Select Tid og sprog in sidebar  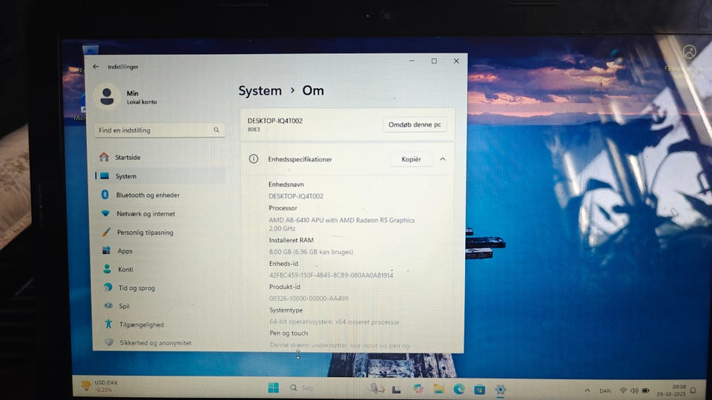pos(136,287)
